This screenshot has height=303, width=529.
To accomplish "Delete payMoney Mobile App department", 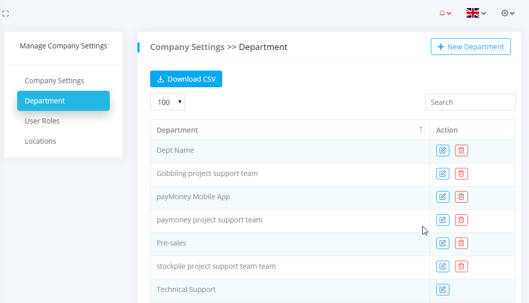I will tap(461, 197).
